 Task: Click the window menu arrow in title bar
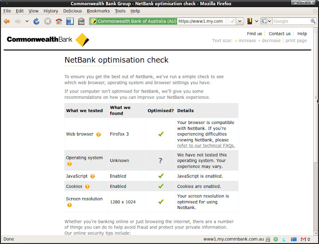(8, 4)
